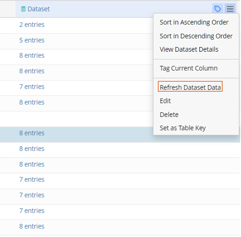Click the Dataset column header title
This screenshot has width=241, height=237.
[x=38, y=9]
